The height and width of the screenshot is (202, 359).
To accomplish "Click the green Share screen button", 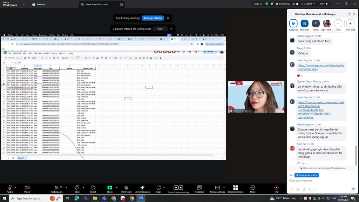I will (110, 189).
